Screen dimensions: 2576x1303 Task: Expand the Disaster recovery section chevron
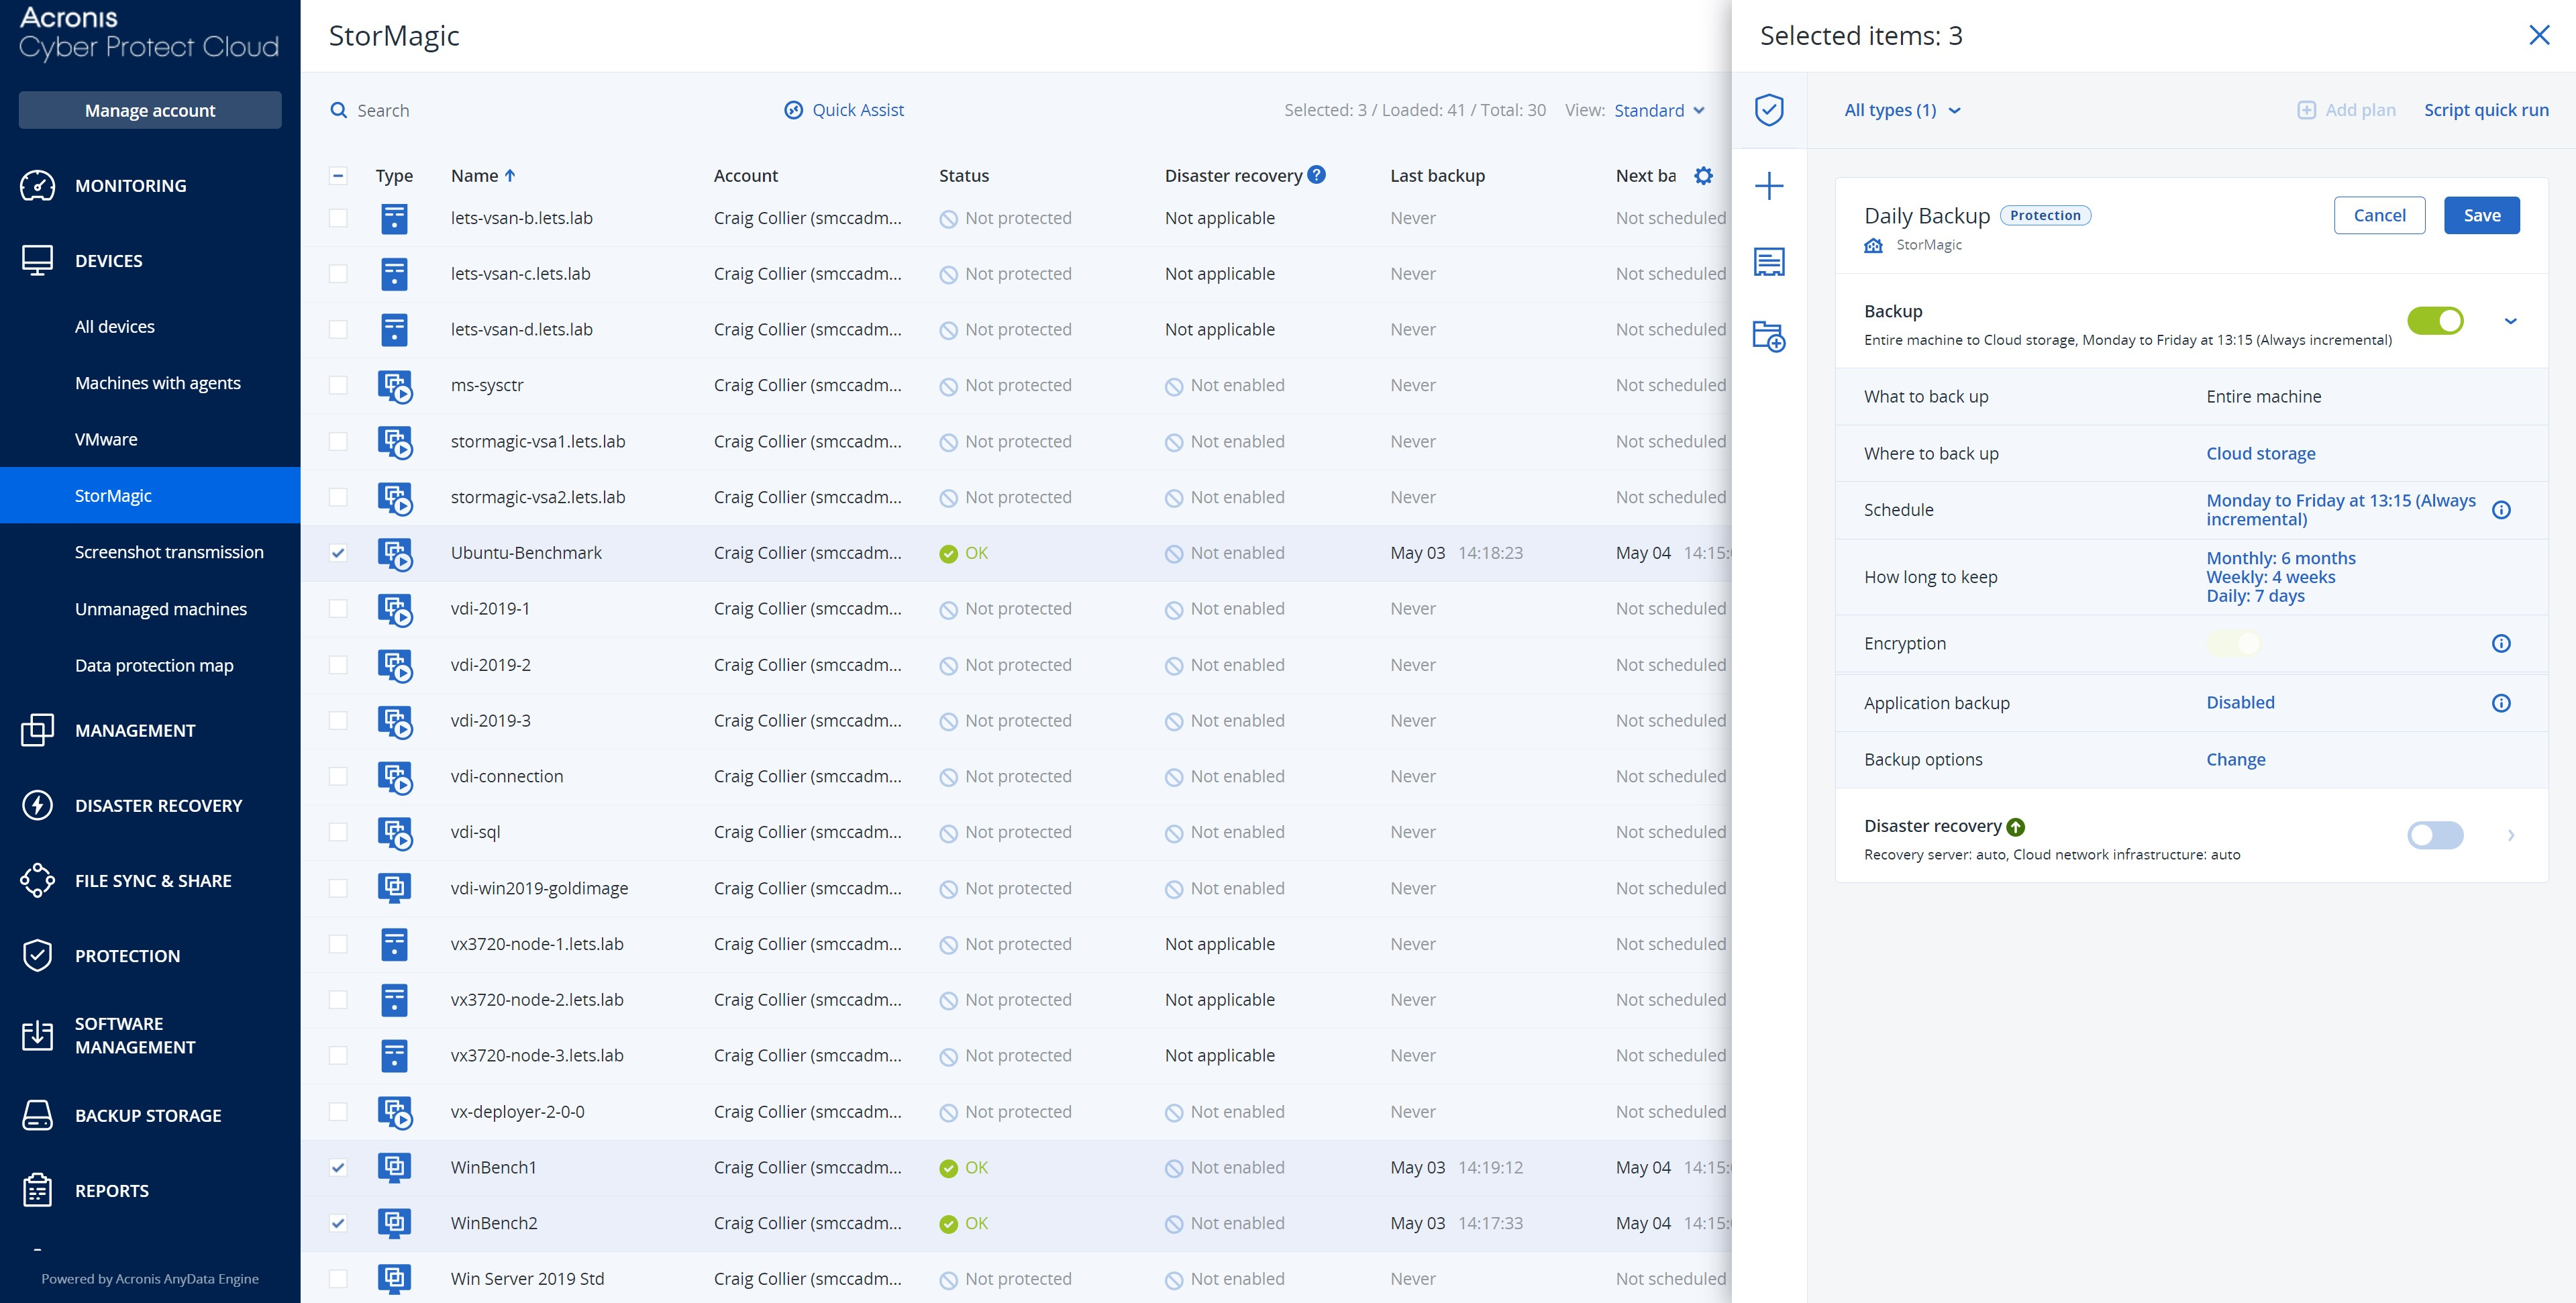click(x=2510, y=835)
